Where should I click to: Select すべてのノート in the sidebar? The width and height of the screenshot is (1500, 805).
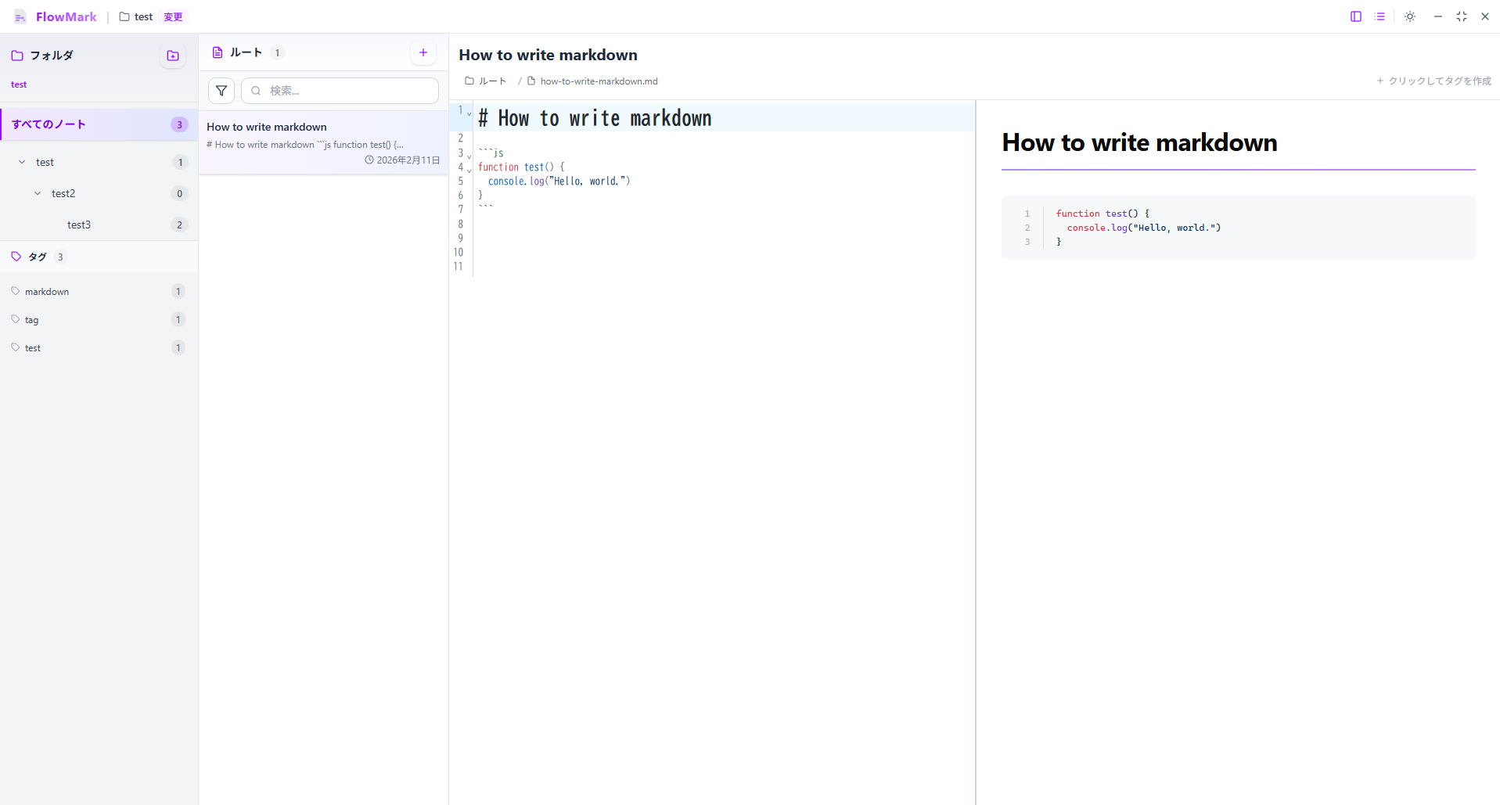pyautogui.click(x=49, y=124)
